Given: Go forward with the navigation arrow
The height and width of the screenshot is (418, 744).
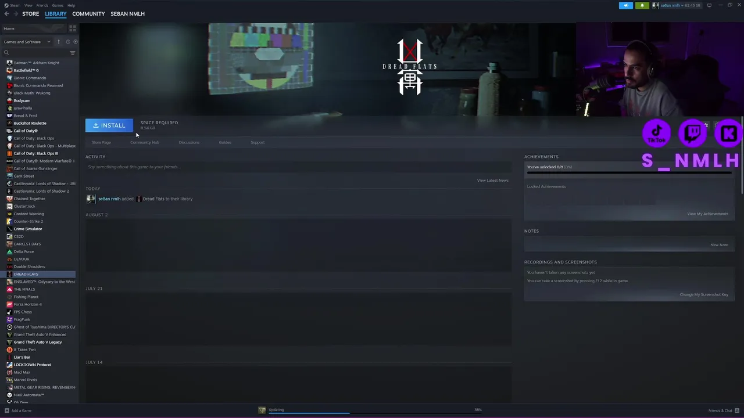Looking at the screenshot, I should coord(15,13).
